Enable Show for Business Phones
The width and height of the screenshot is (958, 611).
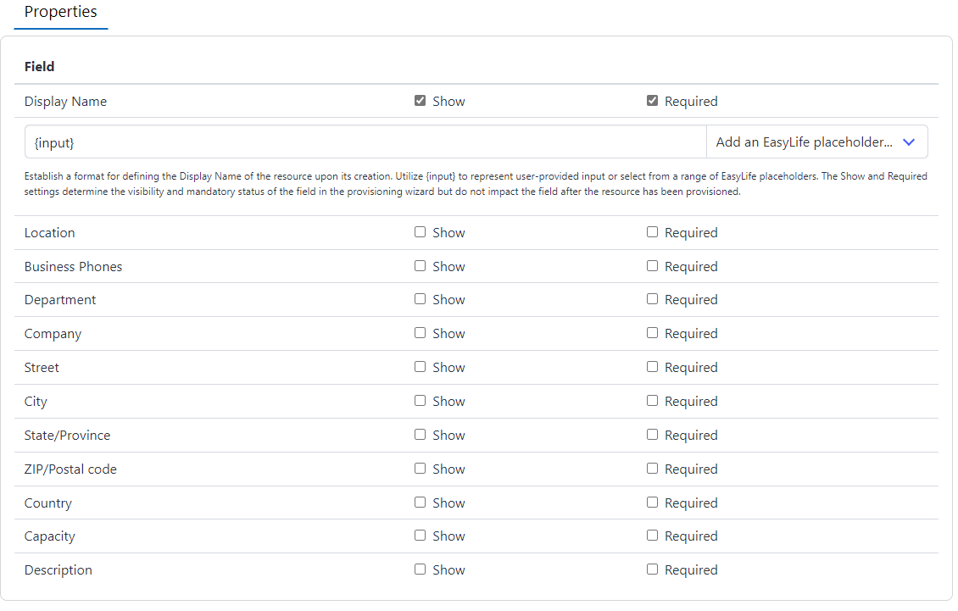click(x=420, y=266)
